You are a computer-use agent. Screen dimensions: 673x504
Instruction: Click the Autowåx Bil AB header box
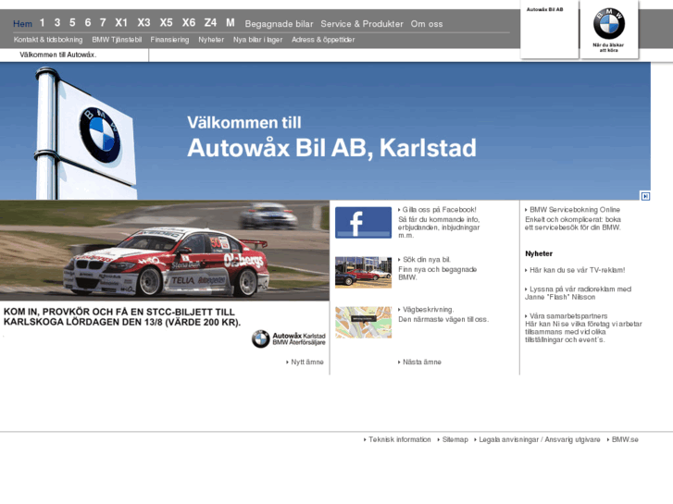point(549,30)
